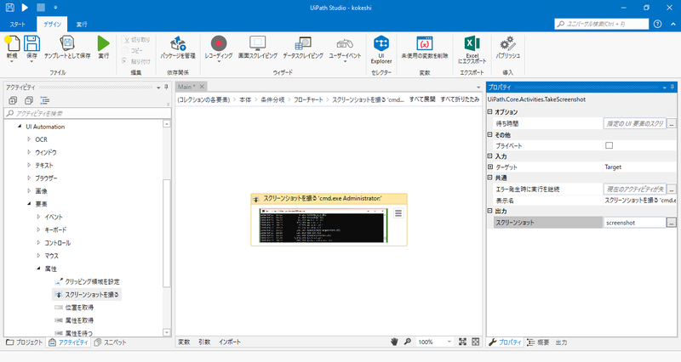Collapse the UI Automation tree node
The width and height of the screenshot is (681, 362).
[x=20, y=127]
